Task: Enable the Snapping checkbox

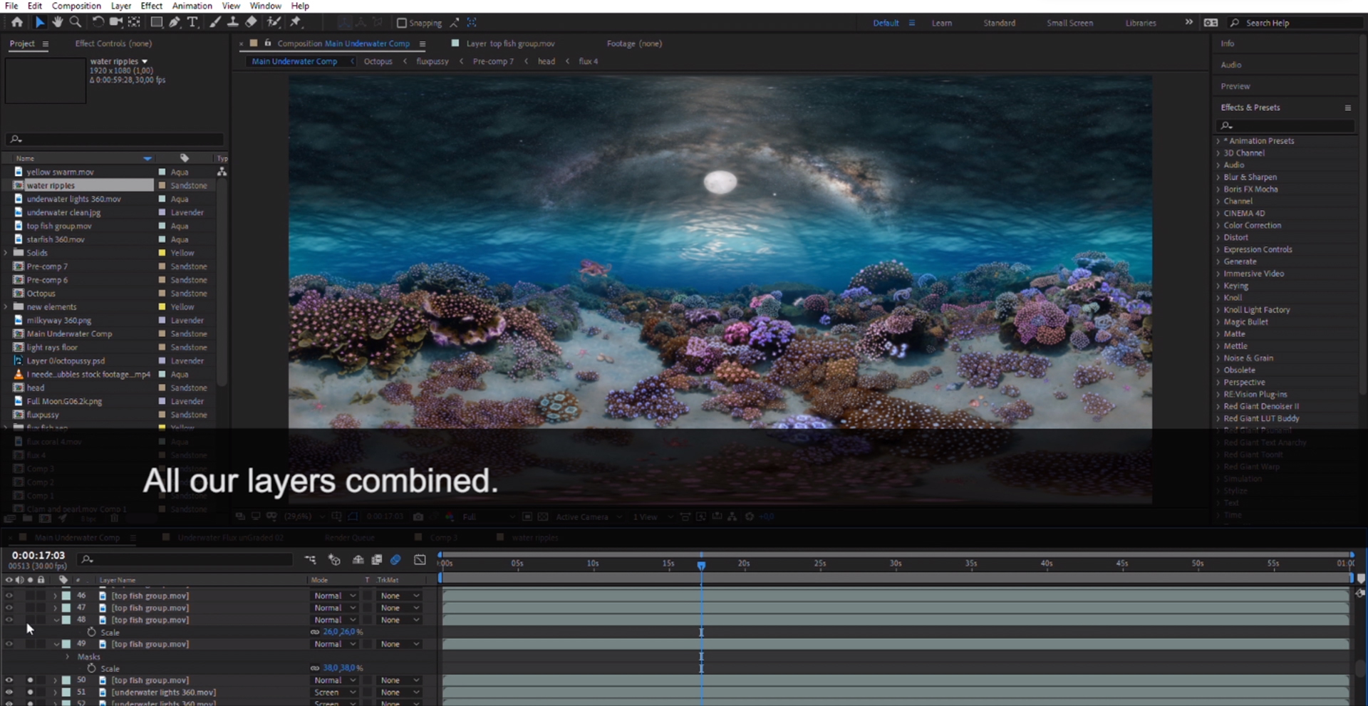Action: coord(402,23)
